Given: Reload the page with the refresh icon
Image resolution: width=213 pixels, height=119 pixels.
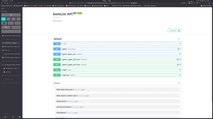Looking at the screenshot, I should pyautogui.click(x=25, y=3).
